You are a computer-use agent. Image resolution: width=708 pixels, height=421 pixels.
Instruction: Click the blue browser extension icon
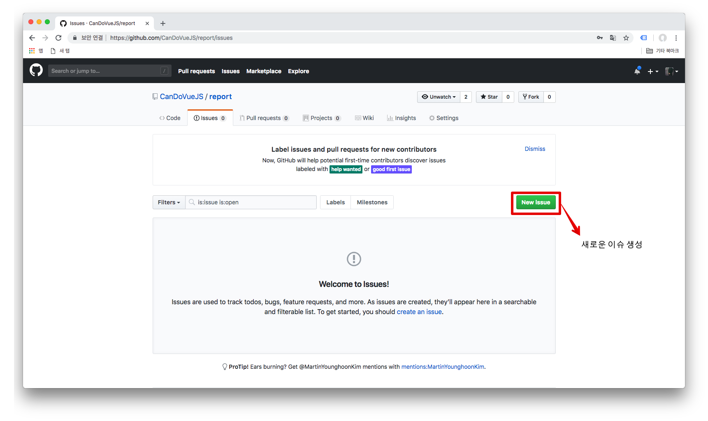(x=644, y=38)
